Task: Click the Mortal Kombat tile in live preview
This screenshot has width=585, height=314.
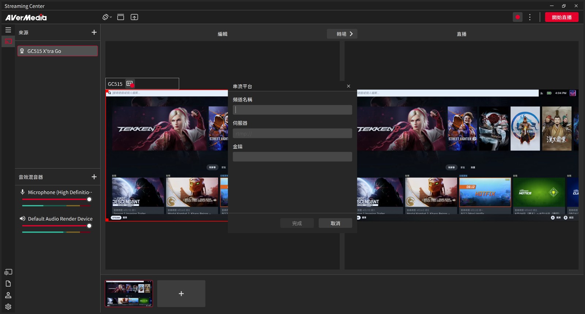Action: tap(525, 129)
